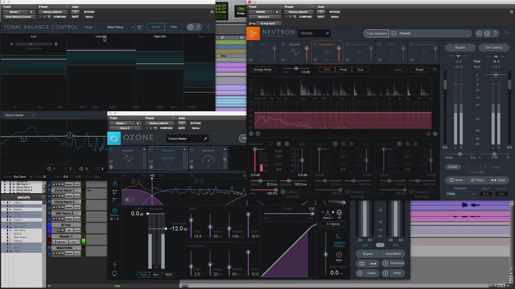Select RMS detection mode in Neutron
This screenshot has width=515, height=289.
click(327, 70)
